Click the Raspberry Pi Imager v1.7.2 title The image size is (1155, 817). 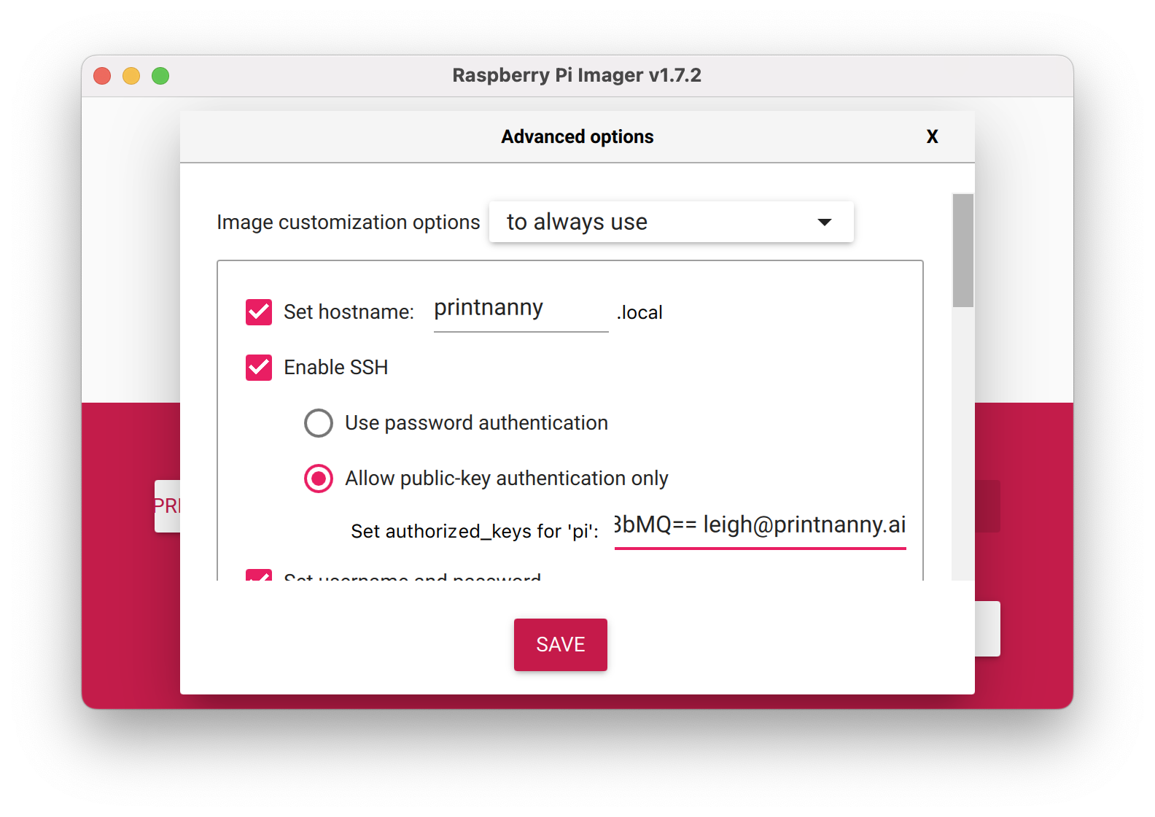[x=577, y=75]
